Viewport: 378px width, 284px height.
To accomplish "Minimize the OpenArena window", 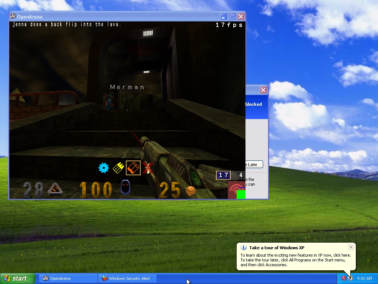I will (x=223, y=17).
